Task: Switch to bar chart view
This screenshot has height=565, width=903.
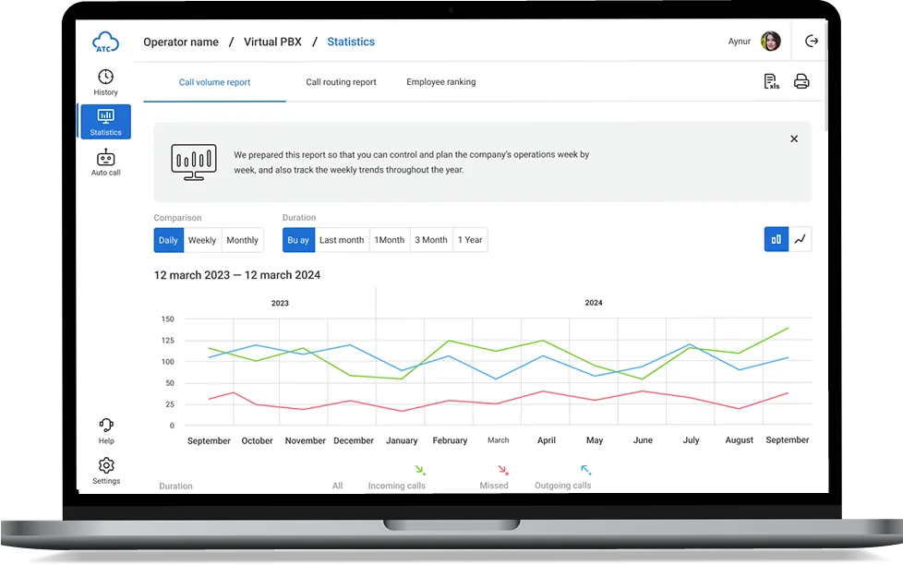Action: pos(776,239)
